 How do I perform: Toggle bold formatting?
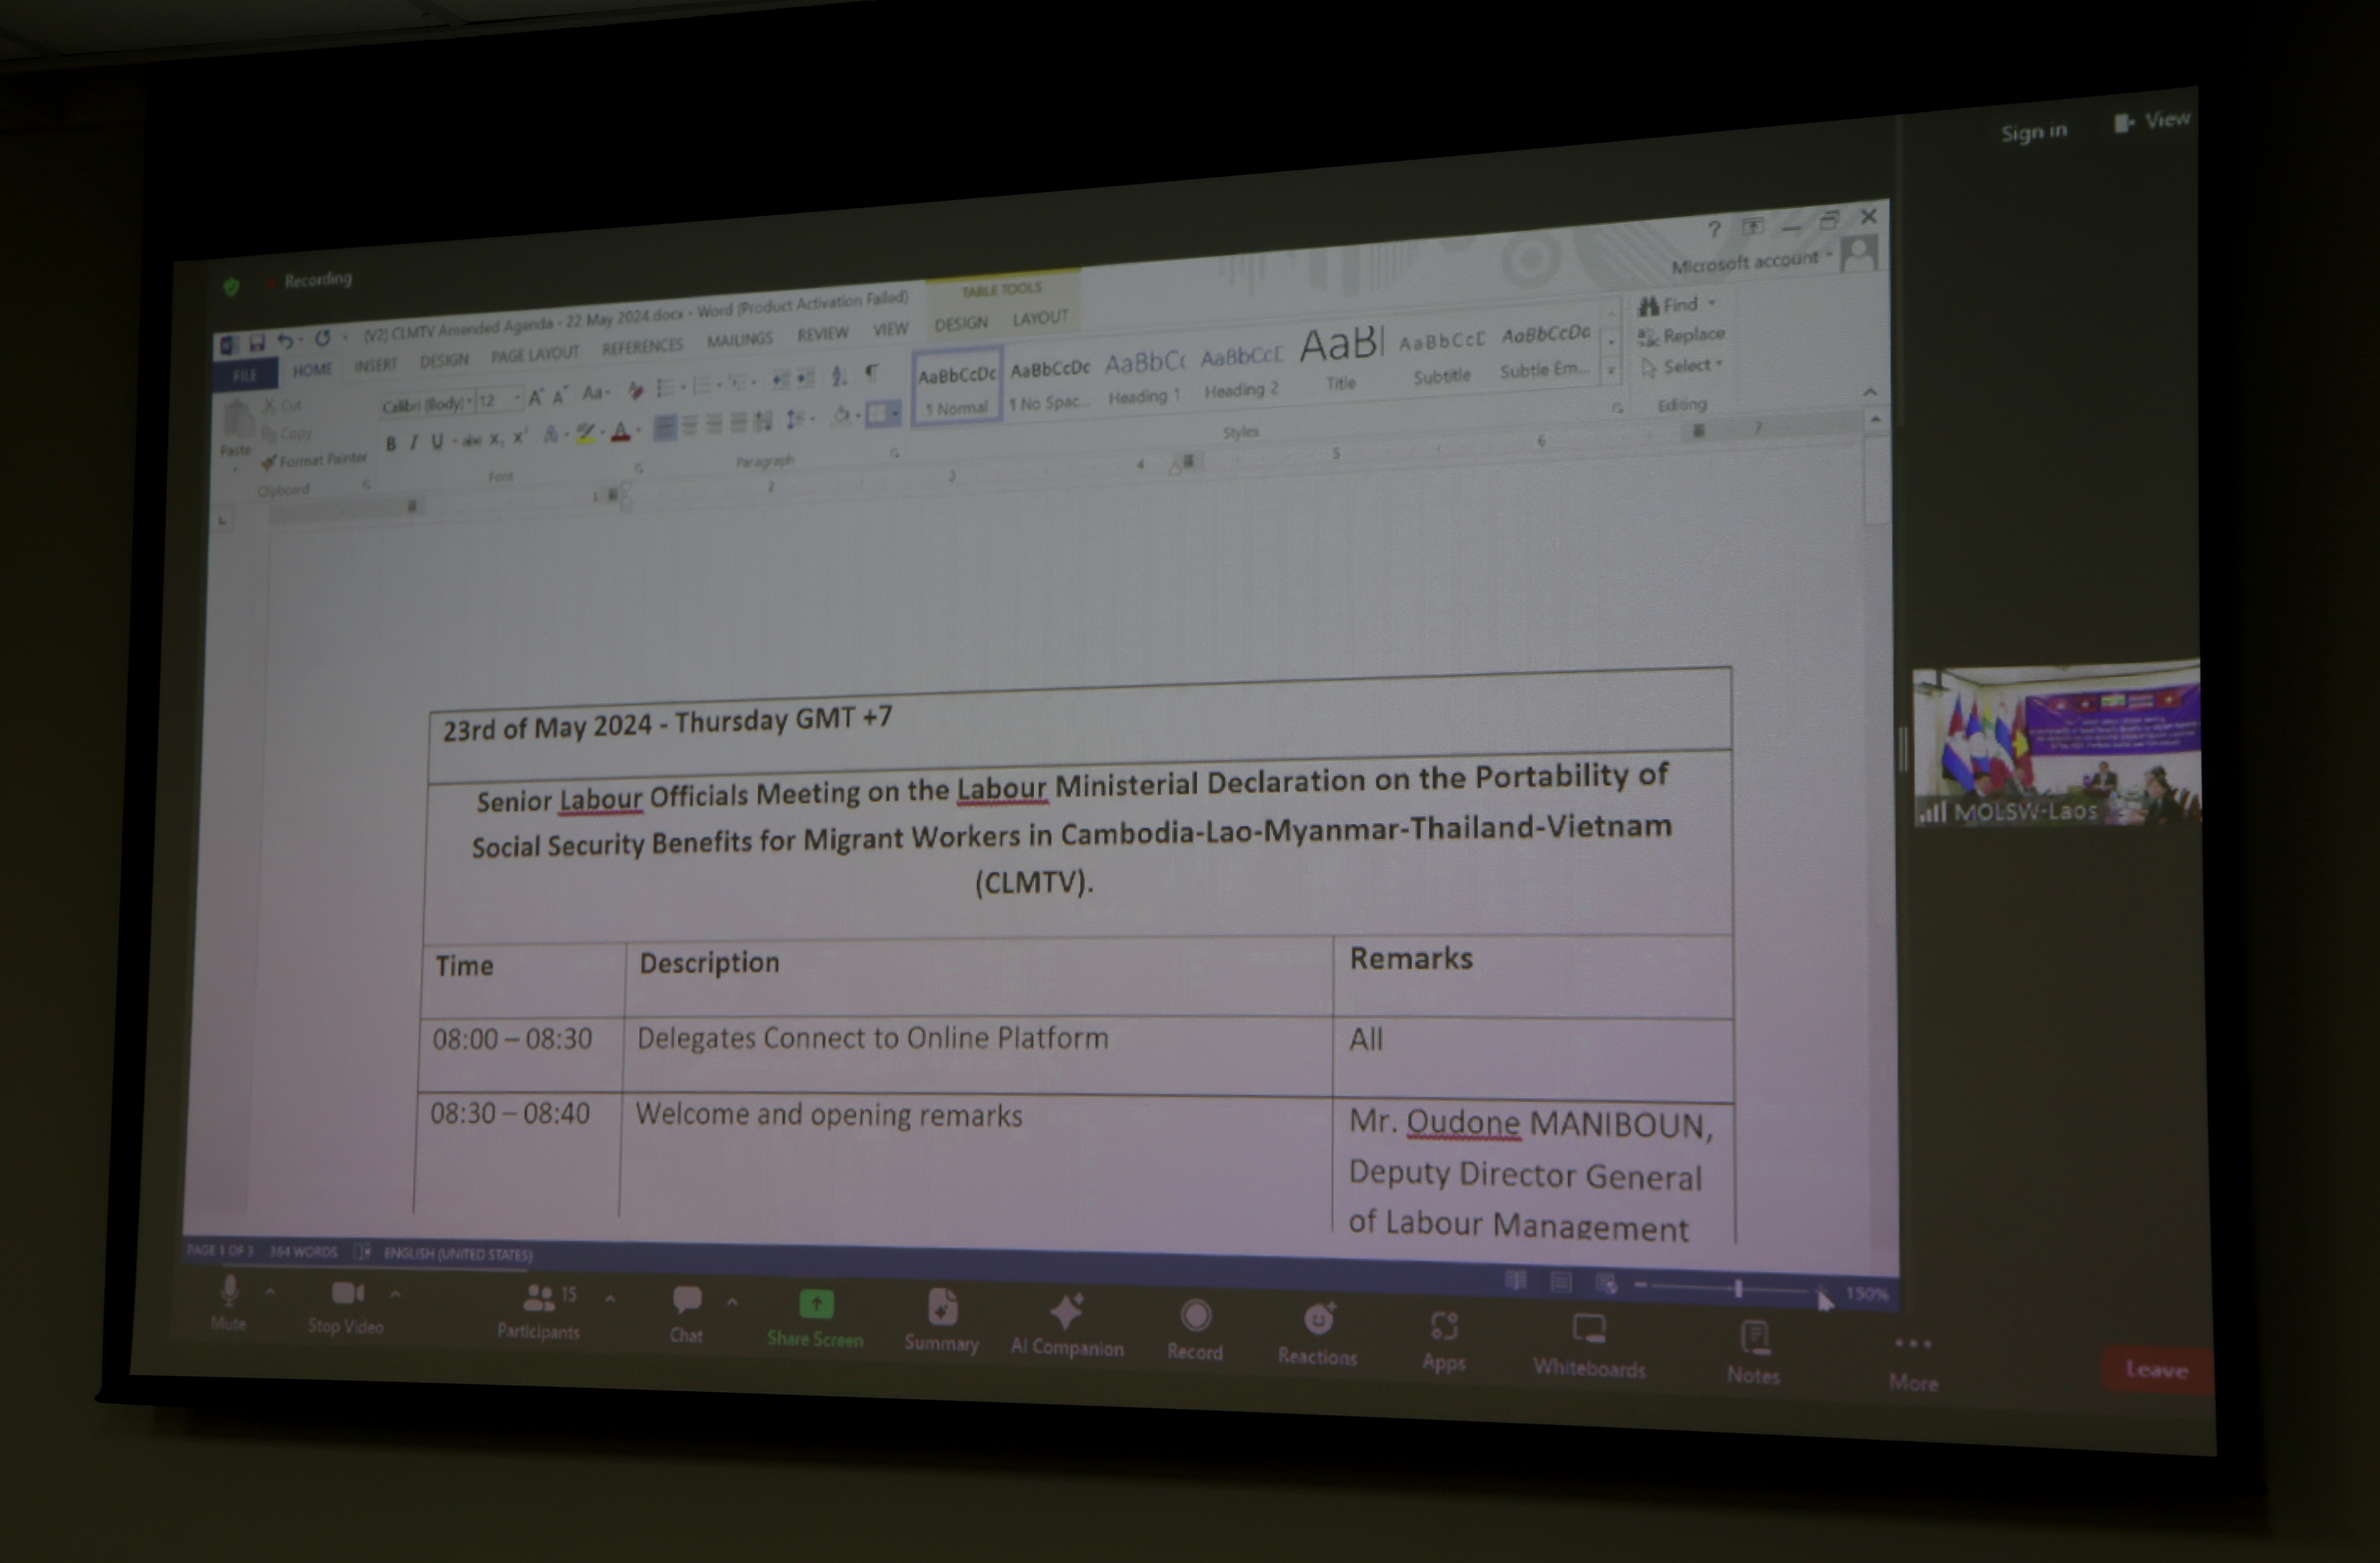pos(391,443)
